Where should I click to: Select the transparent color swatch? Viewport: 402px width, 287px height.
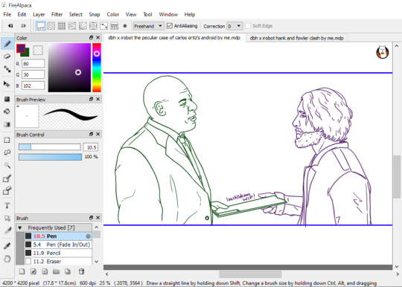tap(38, 50)
